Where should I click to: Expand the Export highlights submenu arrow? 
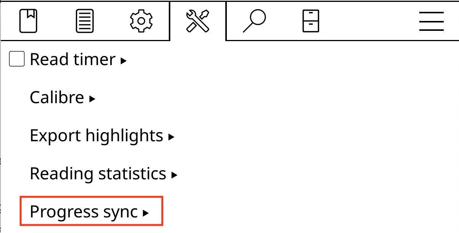171,137
